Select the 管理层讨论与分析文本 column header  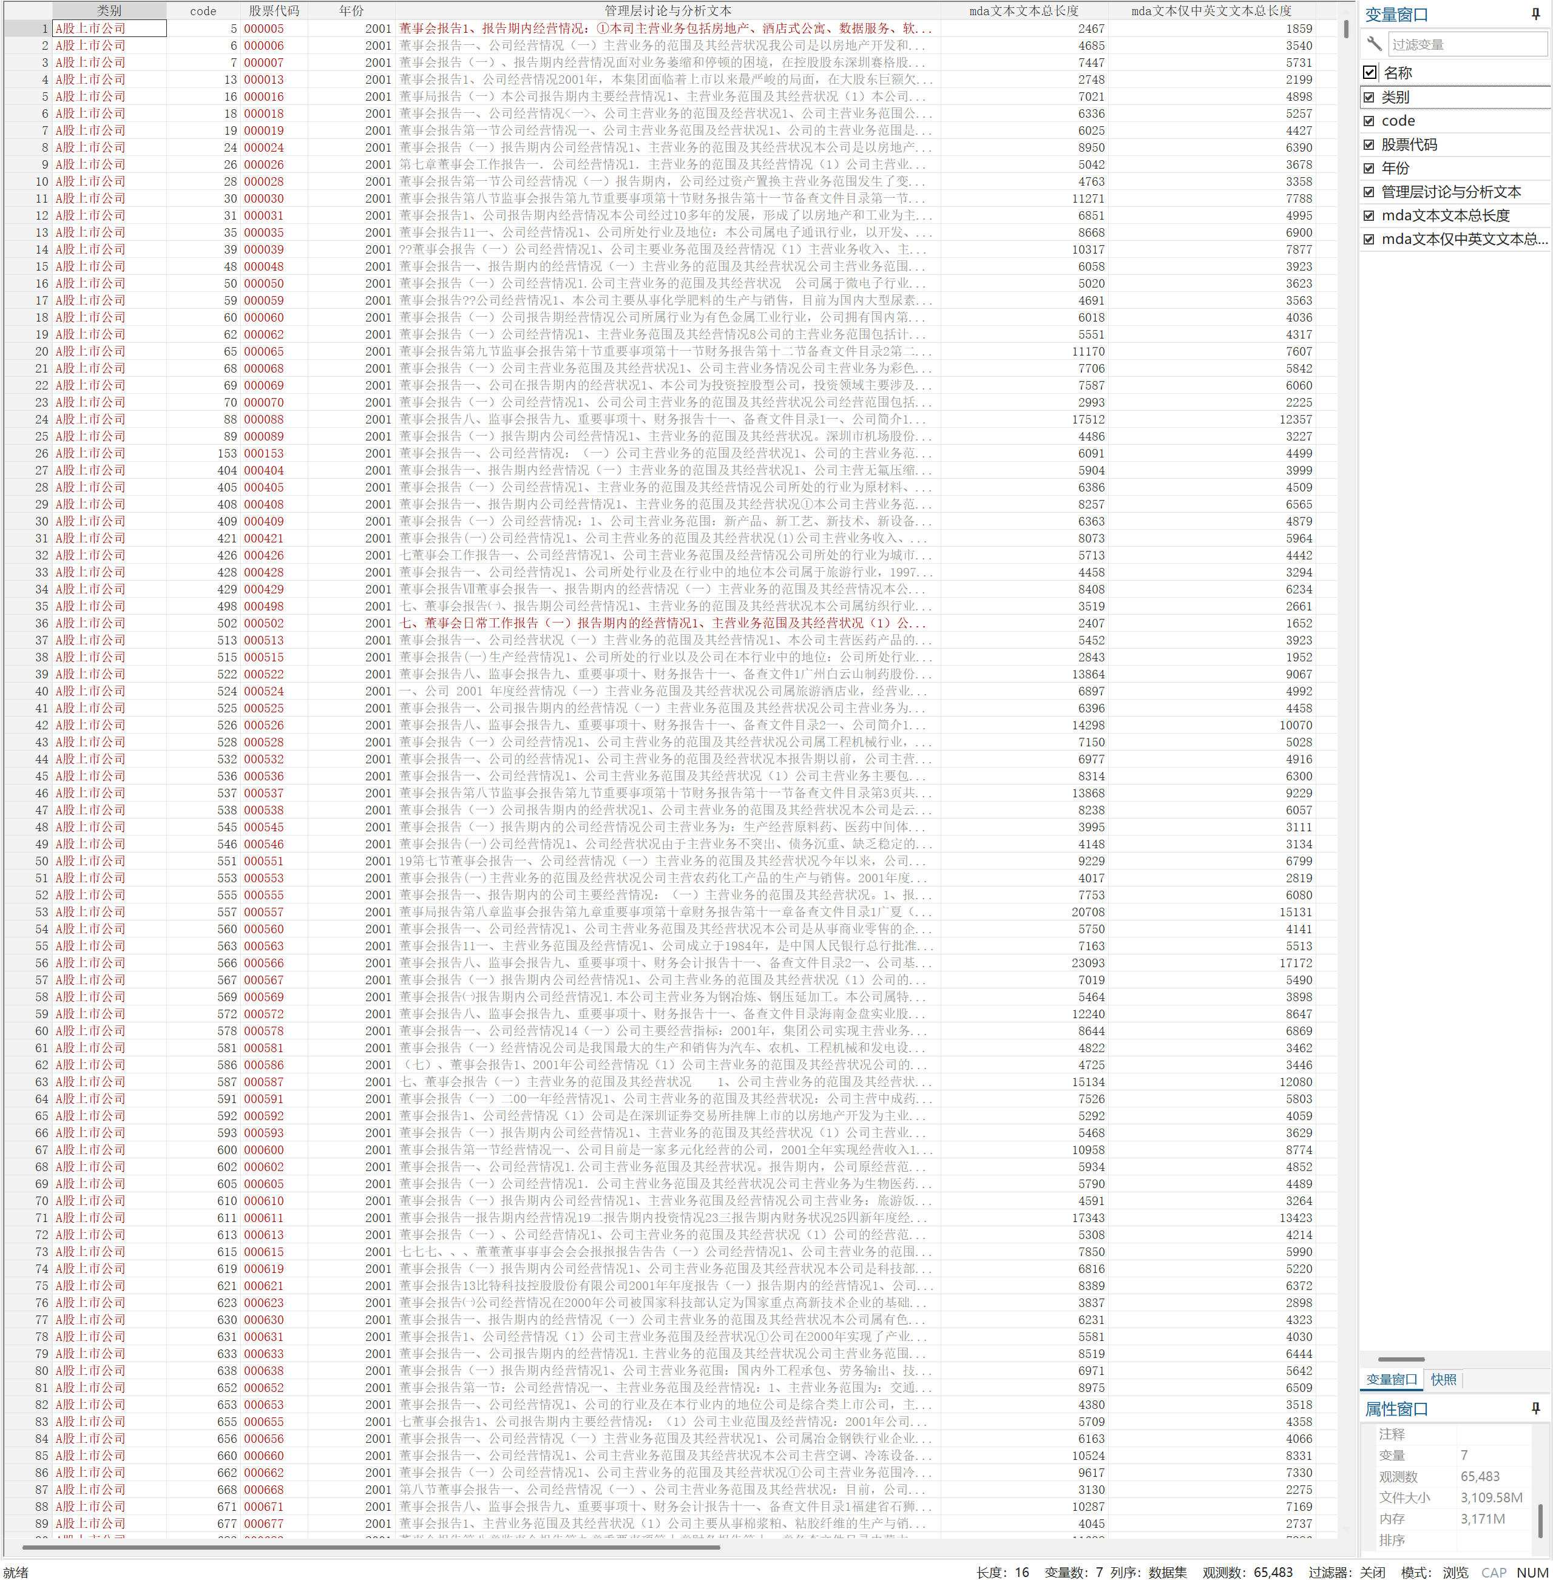pyautogui.click(x=667, y=10)
